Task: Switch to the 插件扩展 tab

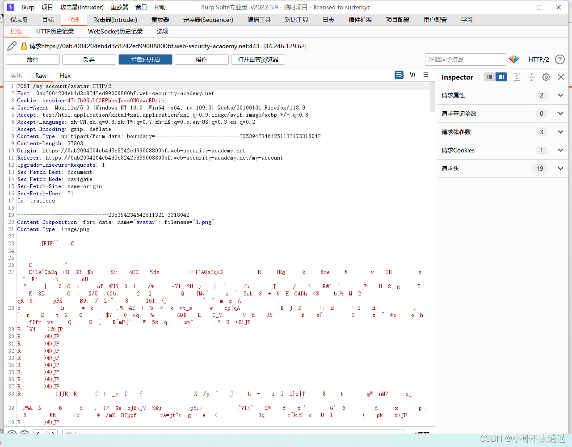Action: coord(360,20)
